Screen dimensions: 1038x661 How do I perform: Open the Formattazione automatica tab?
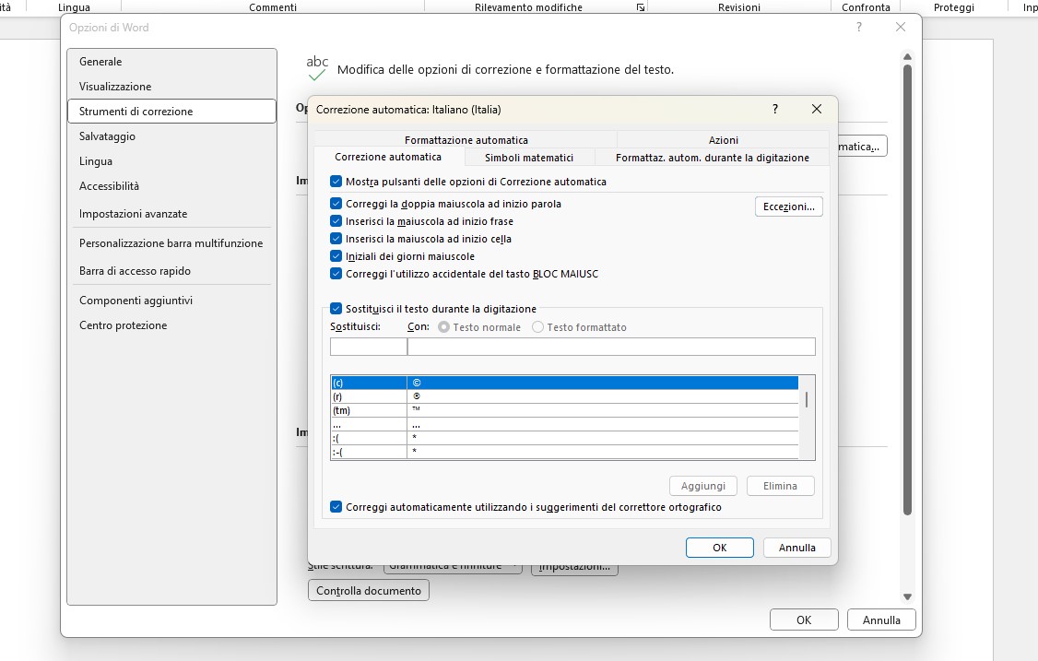(x=466, y=140)
